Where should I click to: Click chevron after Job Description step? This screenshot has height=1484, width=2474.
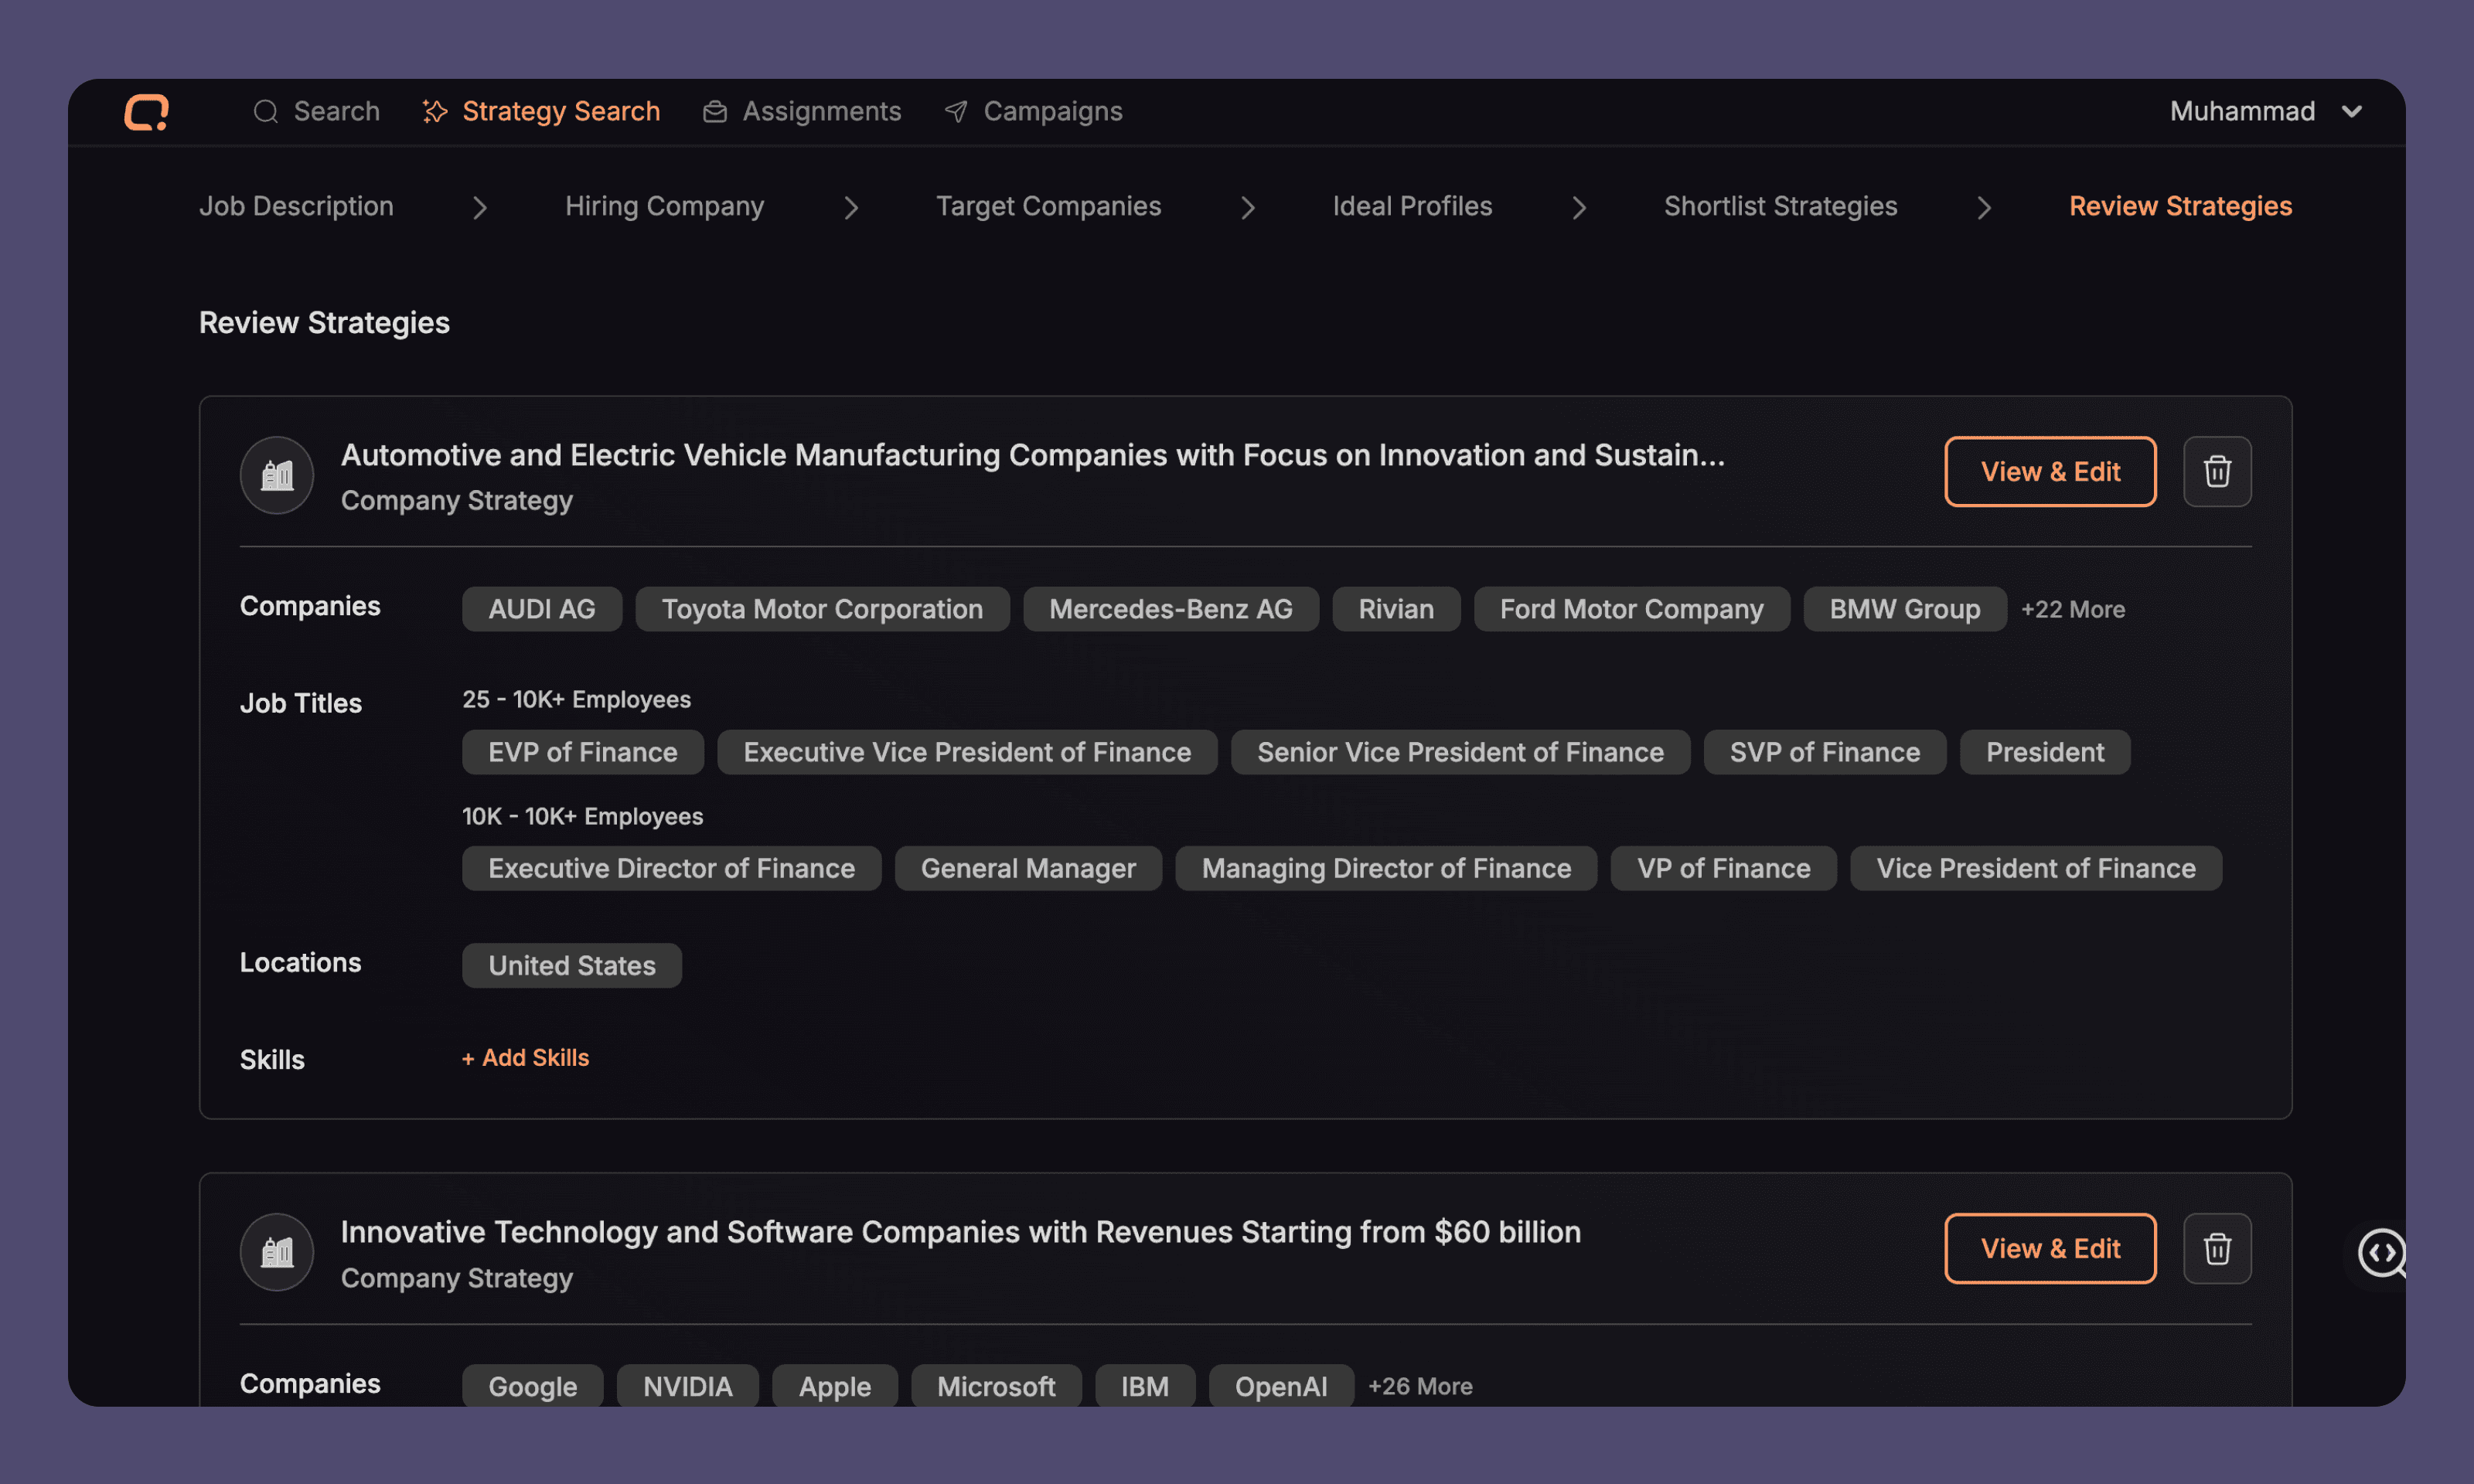coord(480,207)
